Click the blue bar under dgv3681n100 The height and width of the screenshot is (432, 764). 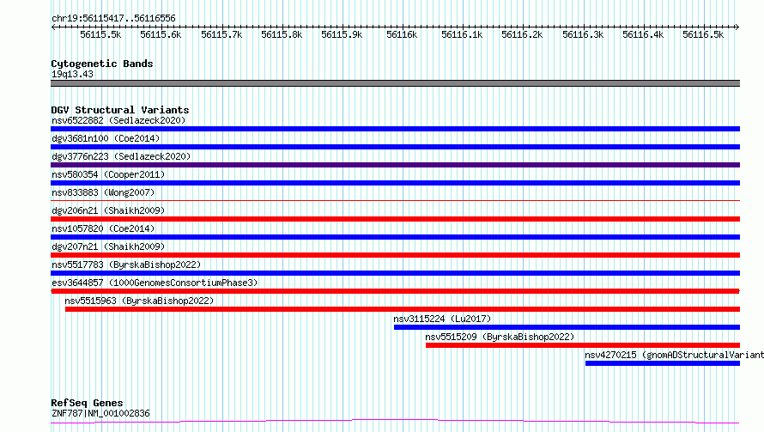click(x=395, y=147)
